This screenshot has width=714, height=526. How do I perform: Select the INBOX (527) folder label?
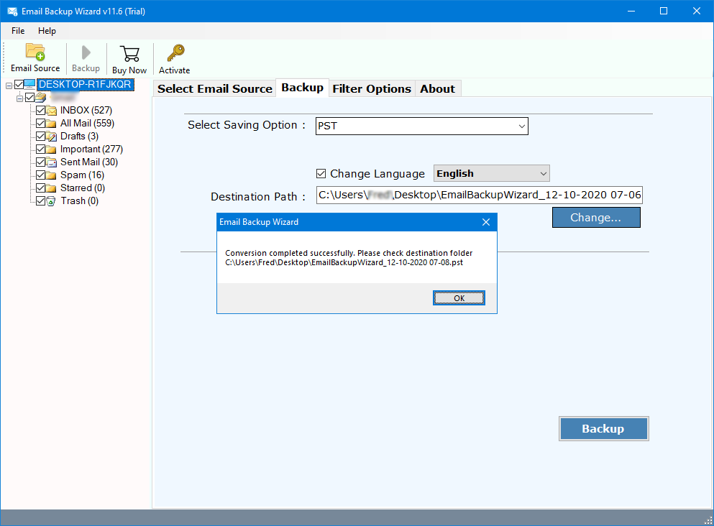86,111
